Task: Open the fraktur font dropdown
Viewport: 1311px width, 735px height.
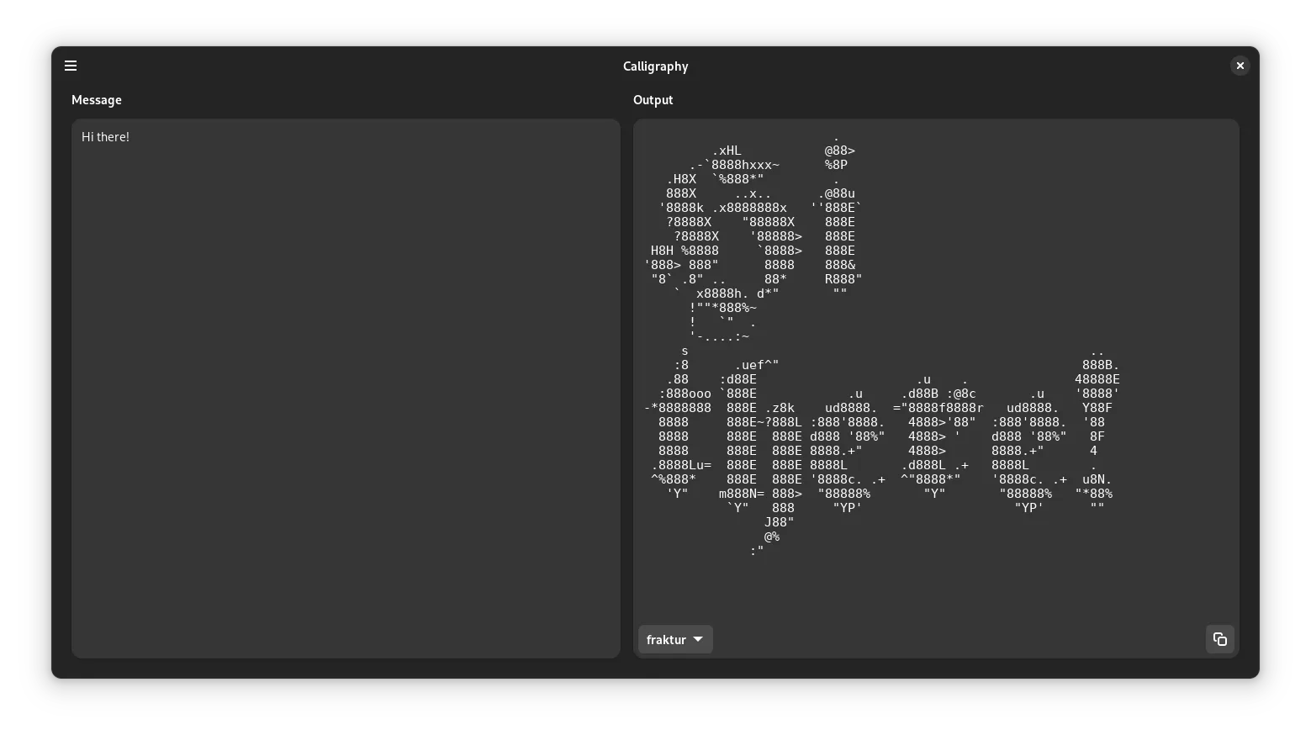Action: click(x=674, y=639)
